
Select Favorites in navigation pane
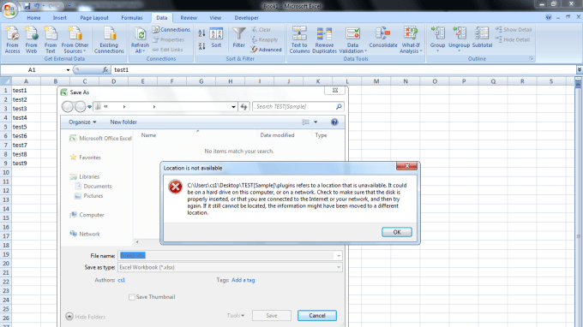90,158
